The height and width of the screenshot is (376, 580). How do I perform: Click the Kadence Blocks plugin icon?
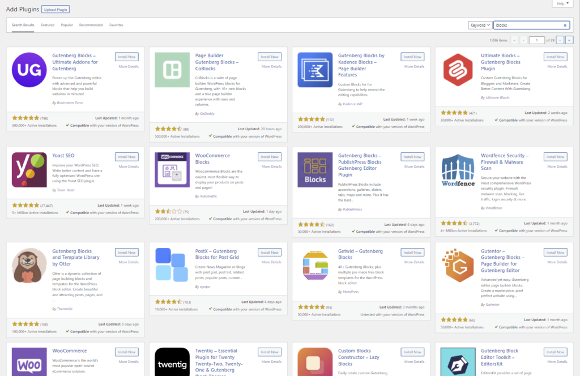click(315, 70)
